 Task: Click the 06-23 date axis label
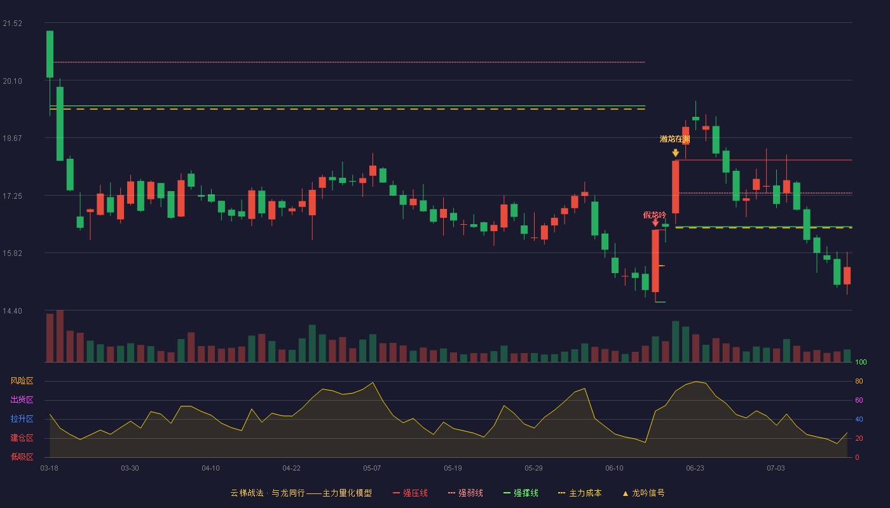[x=695, y=468]
